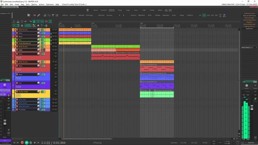Open the Options menu
Viewport: 258px width, 145px height.
click(34, 4)
